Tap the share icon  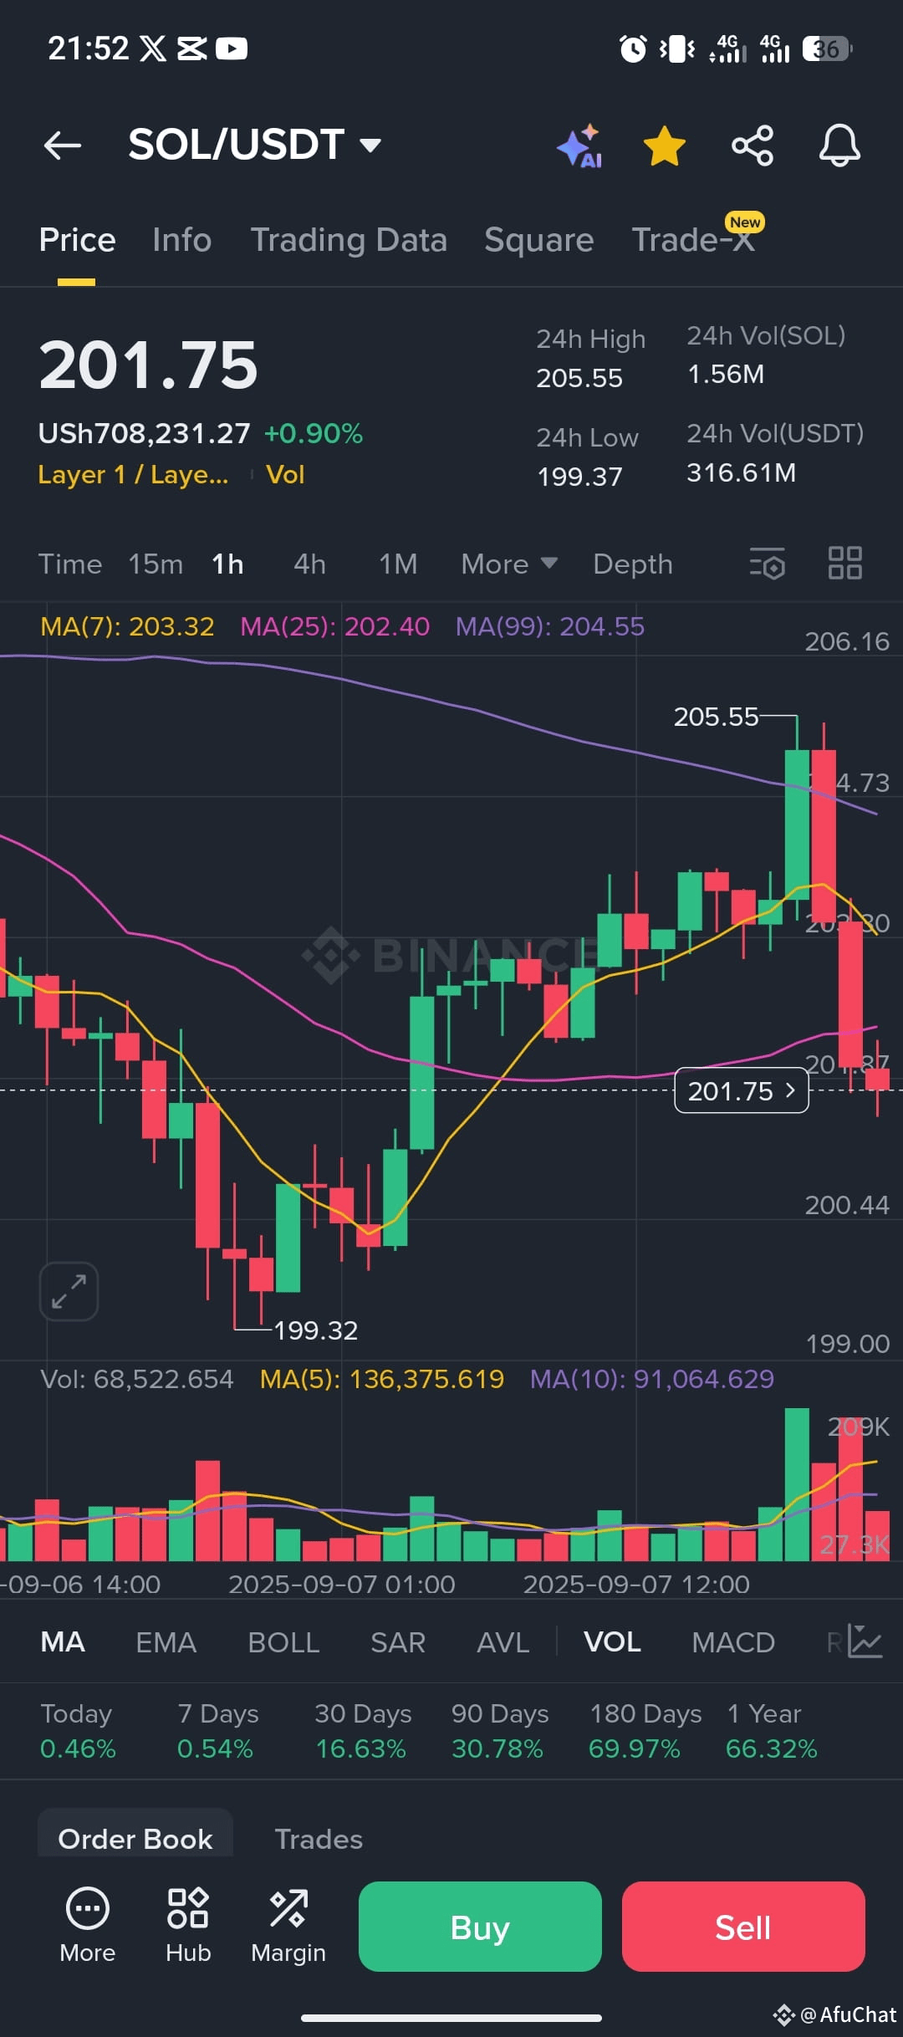[752, 146]
